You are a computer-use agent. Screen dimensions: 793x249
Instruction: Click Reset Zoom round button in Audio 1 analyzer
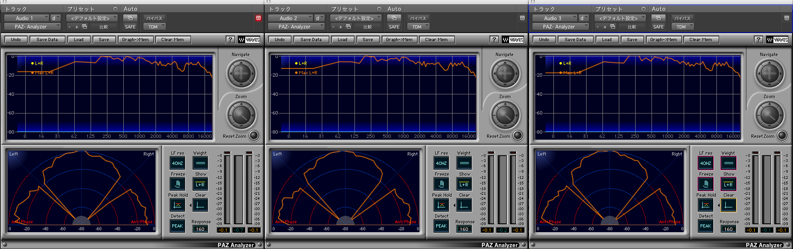click(x=254, y=135)
